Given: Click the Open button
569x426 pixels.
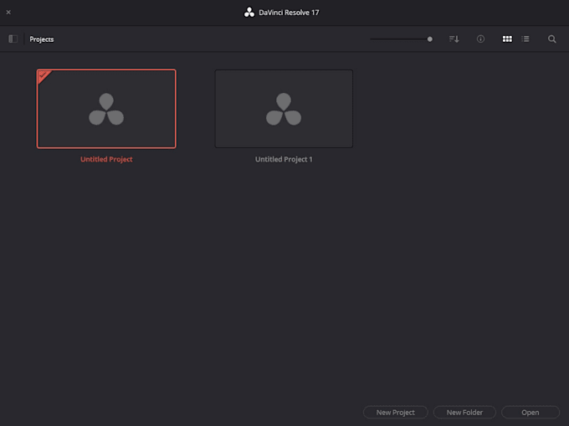Looking at the screenshot, I should 531,413.
